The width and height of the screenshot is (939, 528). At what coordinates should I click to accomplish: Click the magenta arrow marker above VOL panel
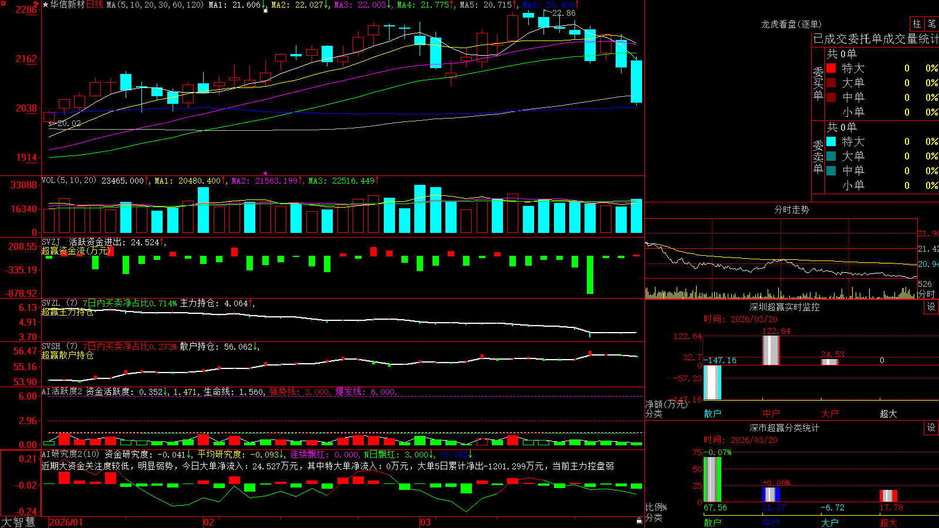click(x=265, y=173)
